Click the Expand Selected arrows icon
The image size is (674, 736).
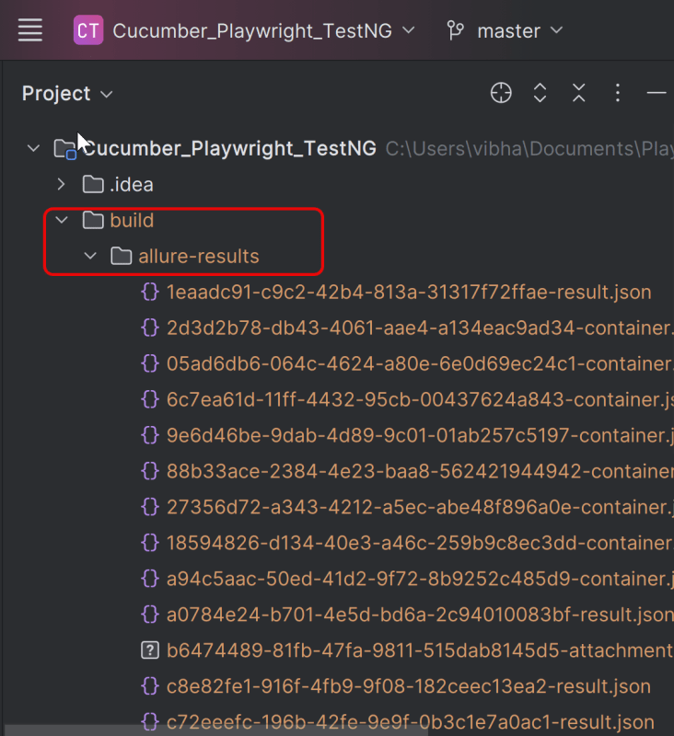[540, 93]
